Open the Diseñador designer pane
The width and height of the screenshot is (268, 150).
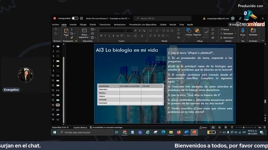click(253, 32)
